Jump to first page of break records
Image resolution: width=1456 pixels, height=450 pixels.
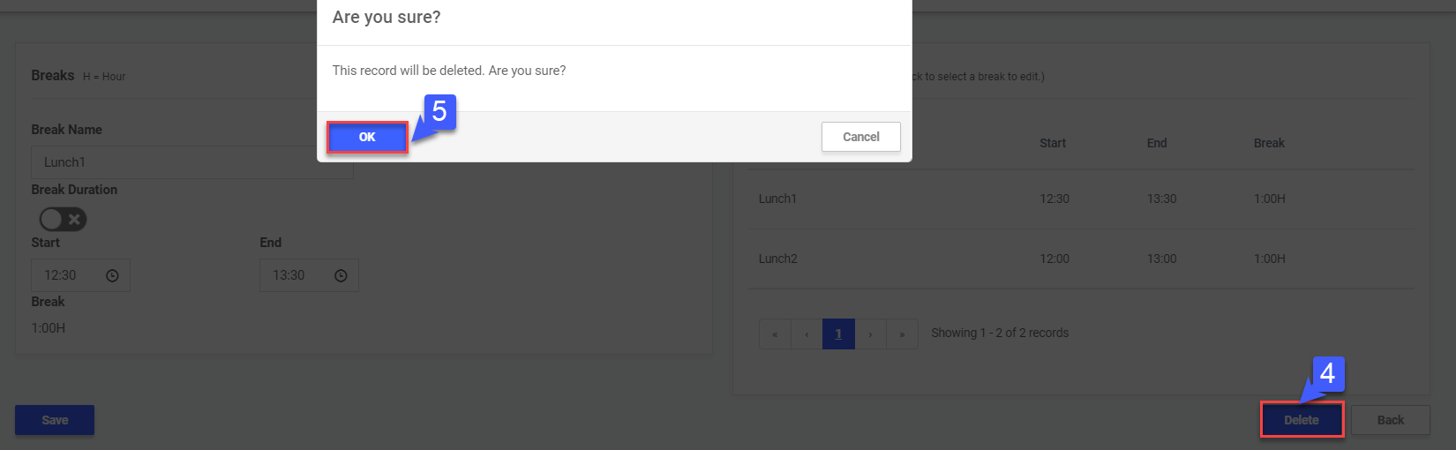(775, 334)
